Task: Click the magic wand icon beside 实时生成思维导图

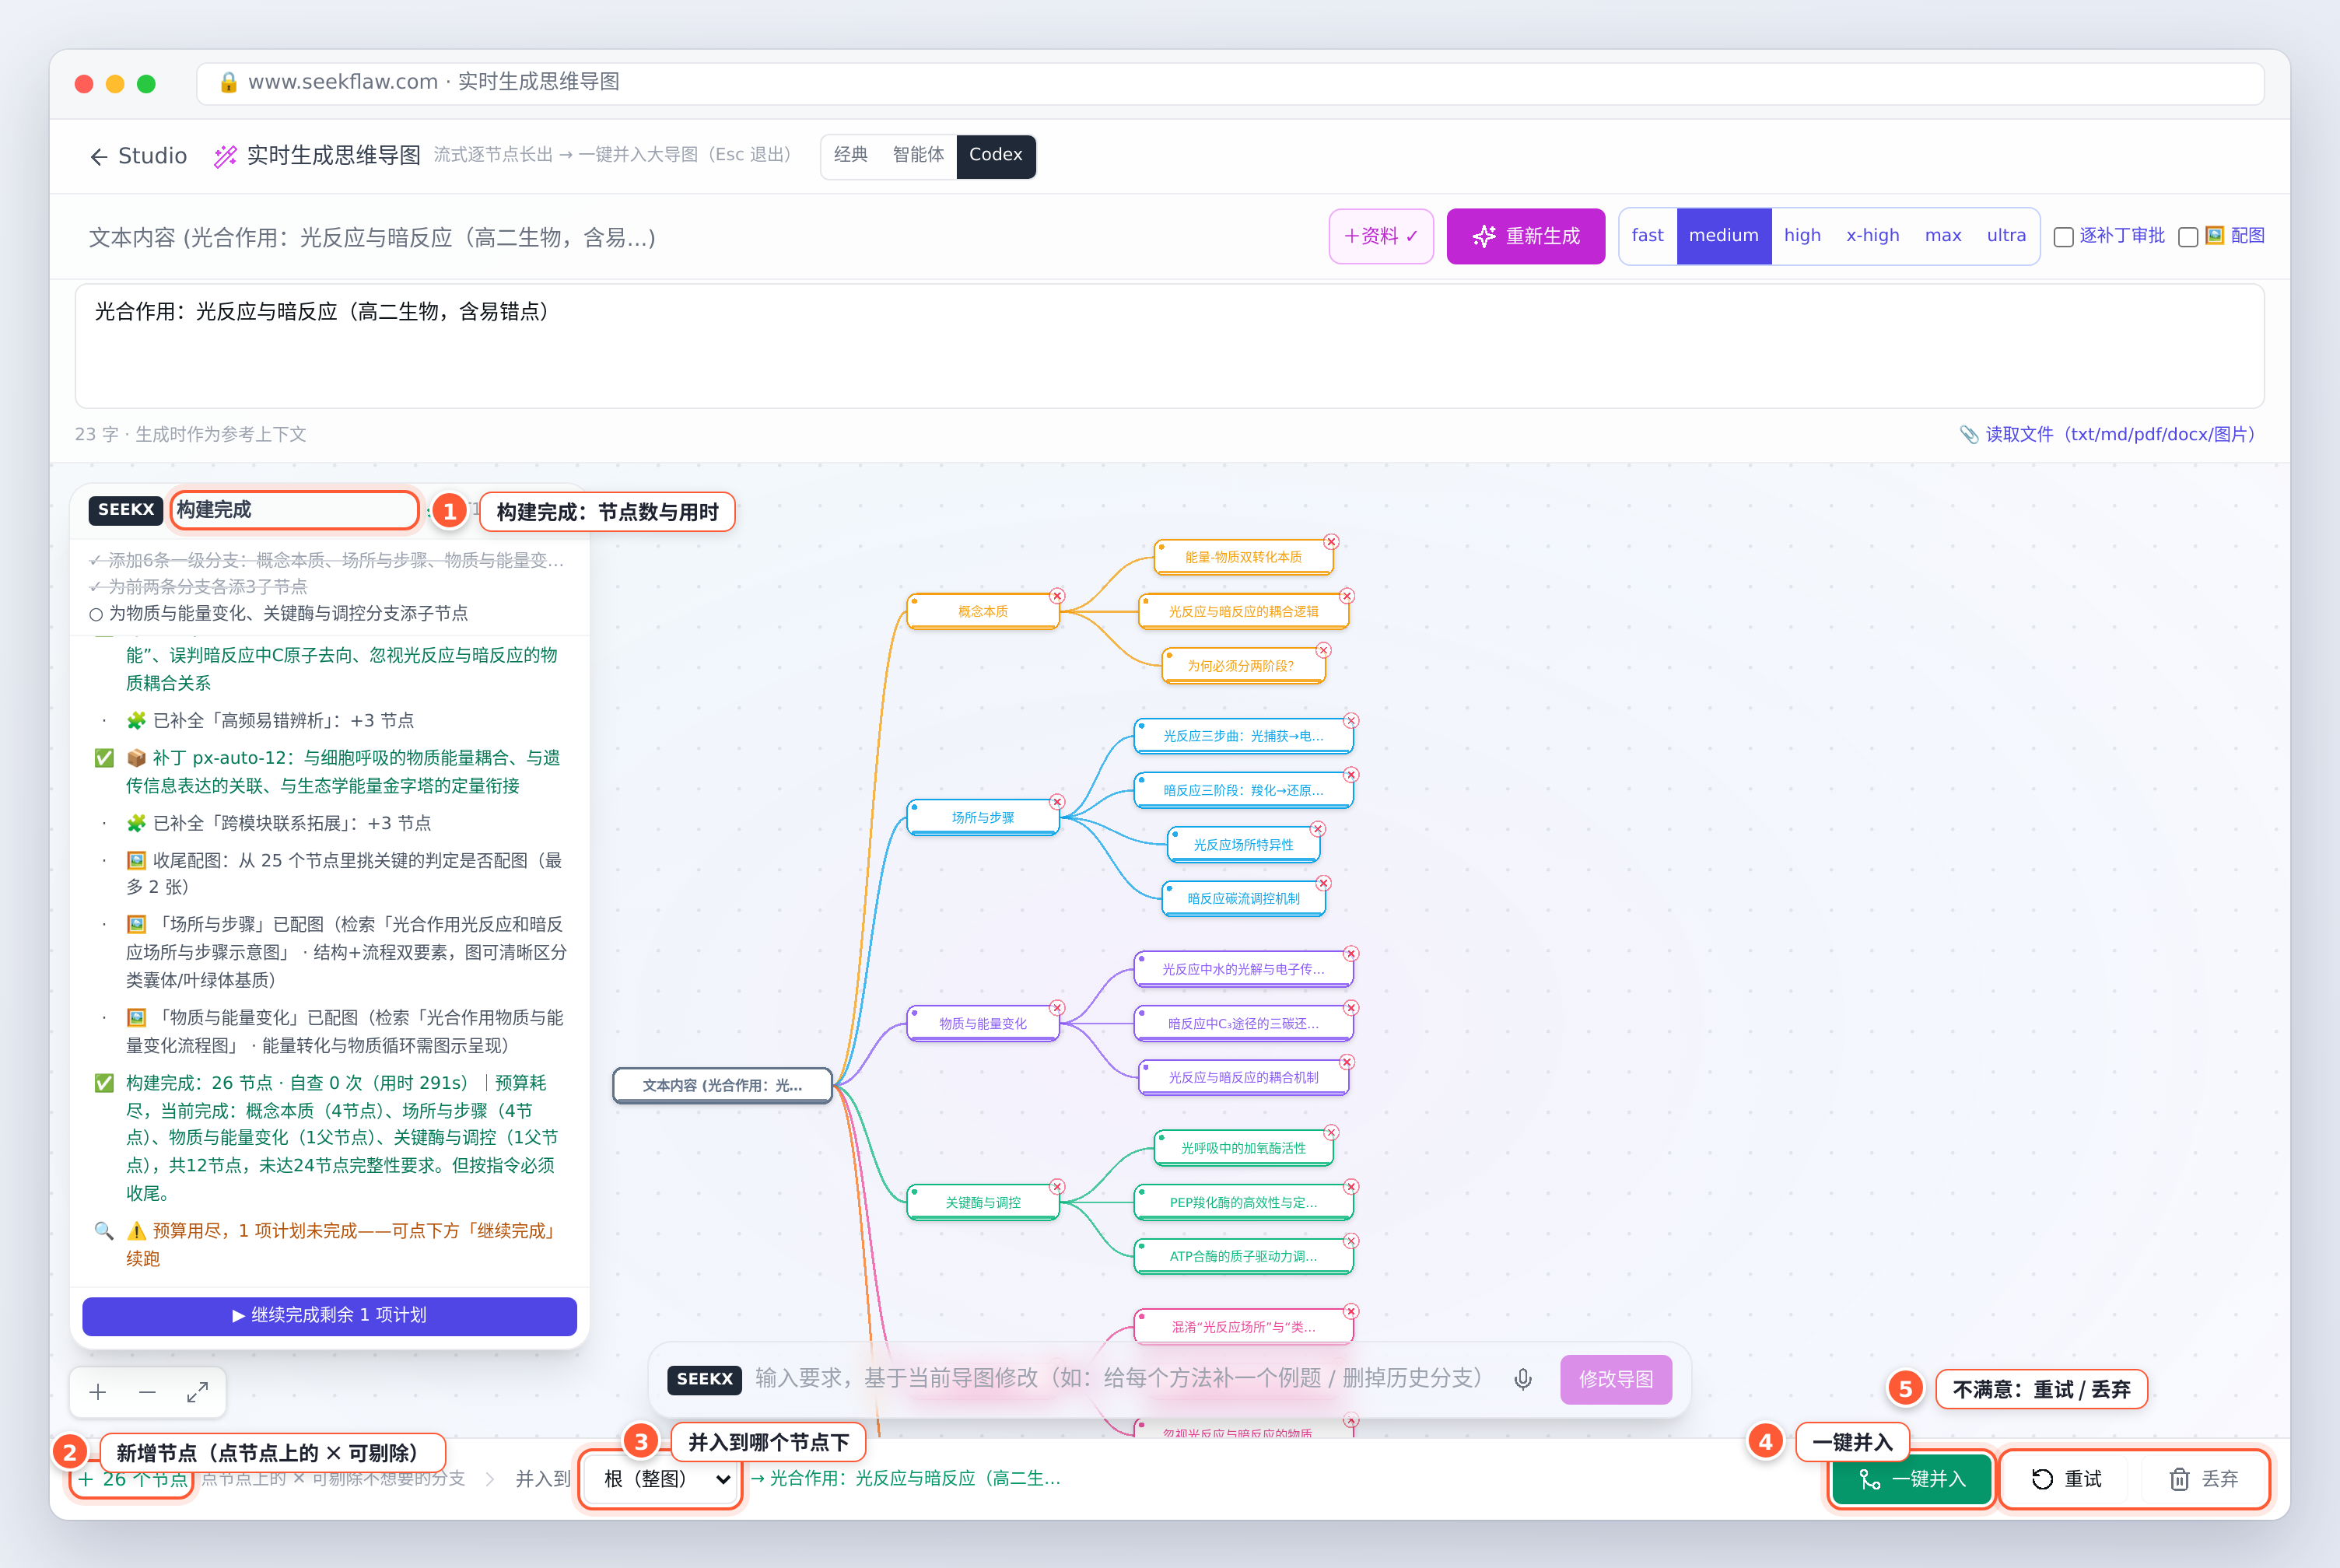Action: point(225,156)
